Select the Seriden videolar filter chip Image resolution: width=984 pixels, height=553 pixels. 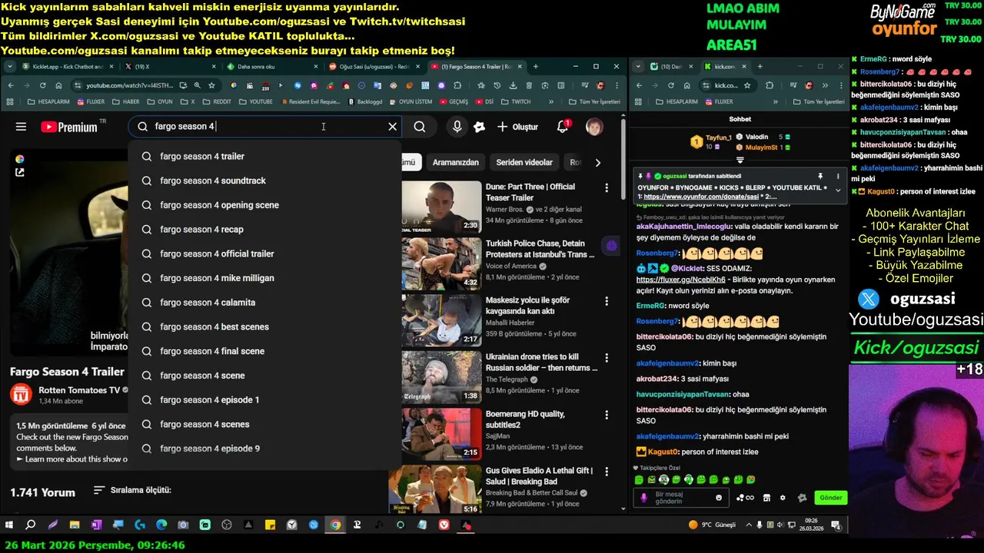tap(524, 162)
